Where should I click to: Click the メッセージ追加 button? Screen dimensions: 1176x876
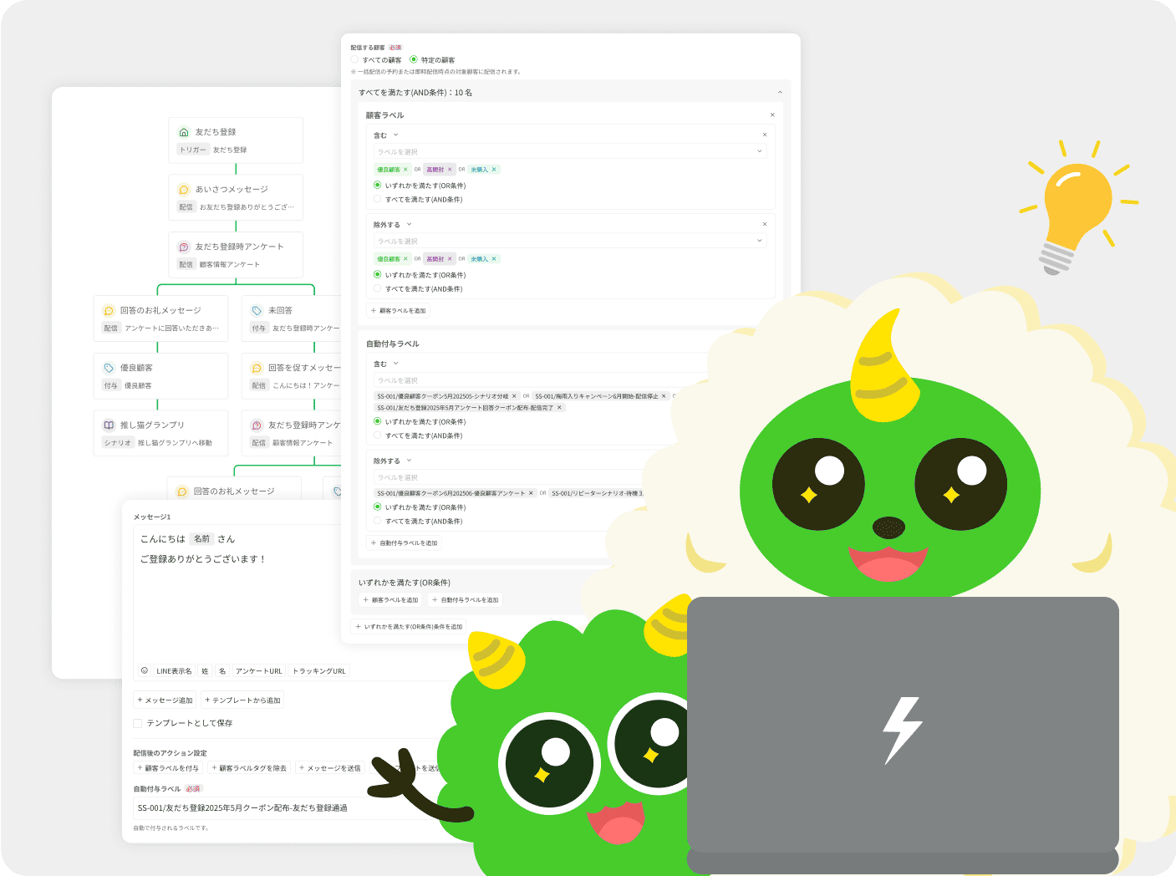pos(165,700)
